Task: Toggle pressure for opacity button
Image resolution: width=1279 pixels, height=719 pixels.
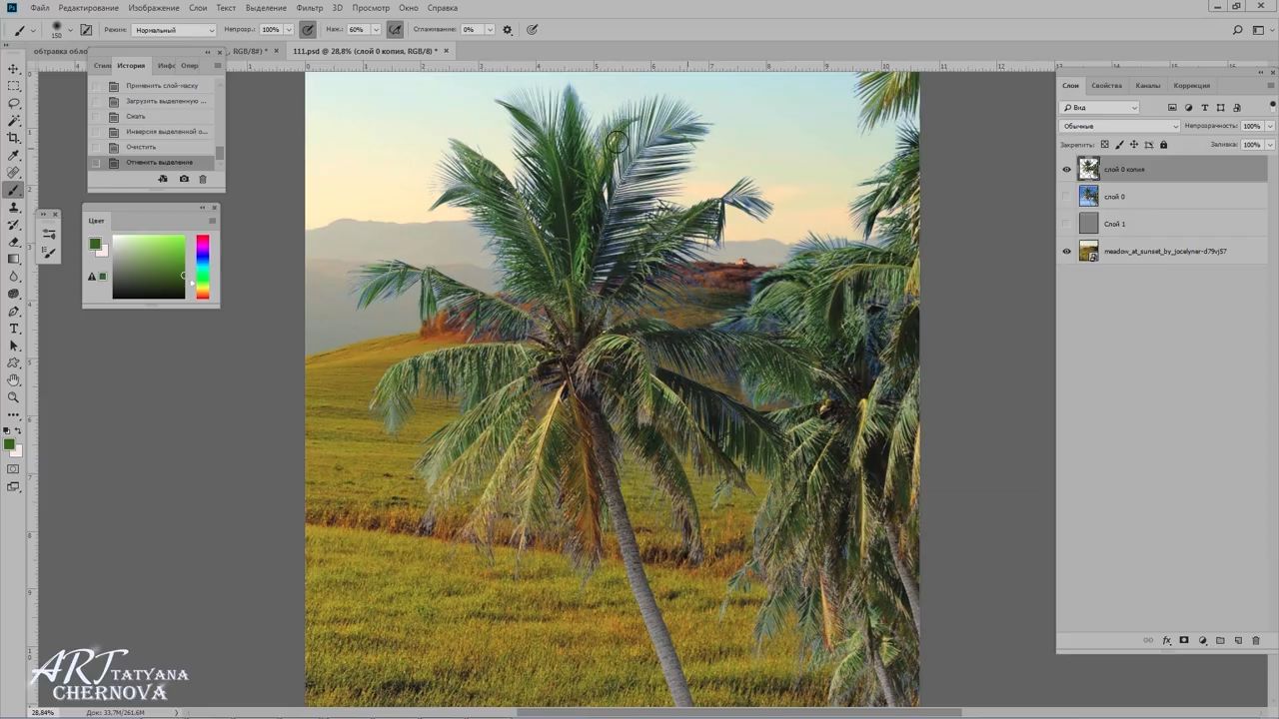Action: pyautogui.click(x=308, y=30)
